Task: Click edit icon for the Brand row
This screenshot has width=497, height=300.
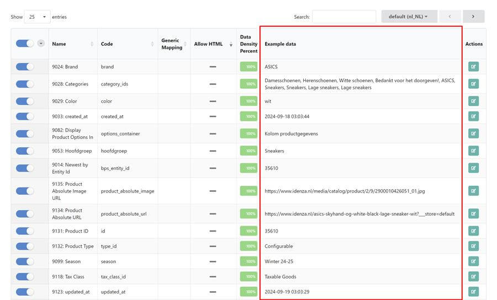Action: [x=473, y=67]
